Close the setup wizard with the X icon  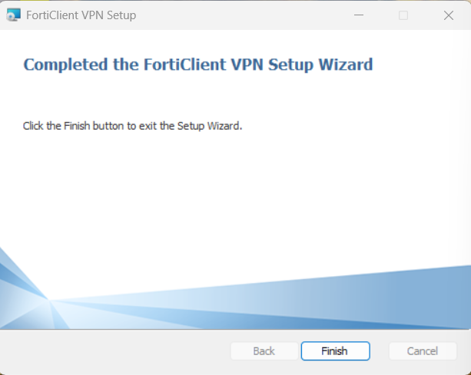tap(449, 15)
